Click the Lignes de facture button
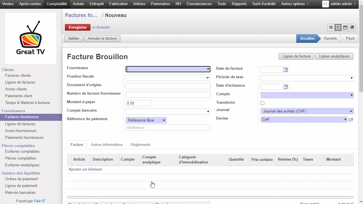 click(296, 56)
